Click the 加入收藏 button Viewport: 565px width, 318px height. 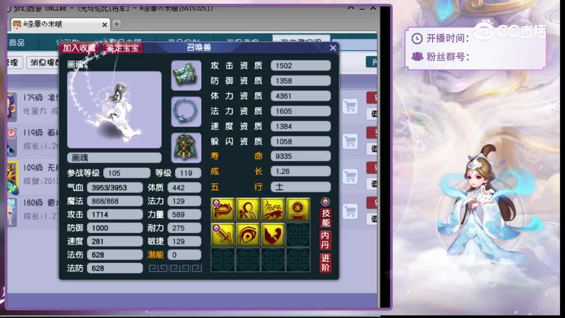[x=79, y=48]
